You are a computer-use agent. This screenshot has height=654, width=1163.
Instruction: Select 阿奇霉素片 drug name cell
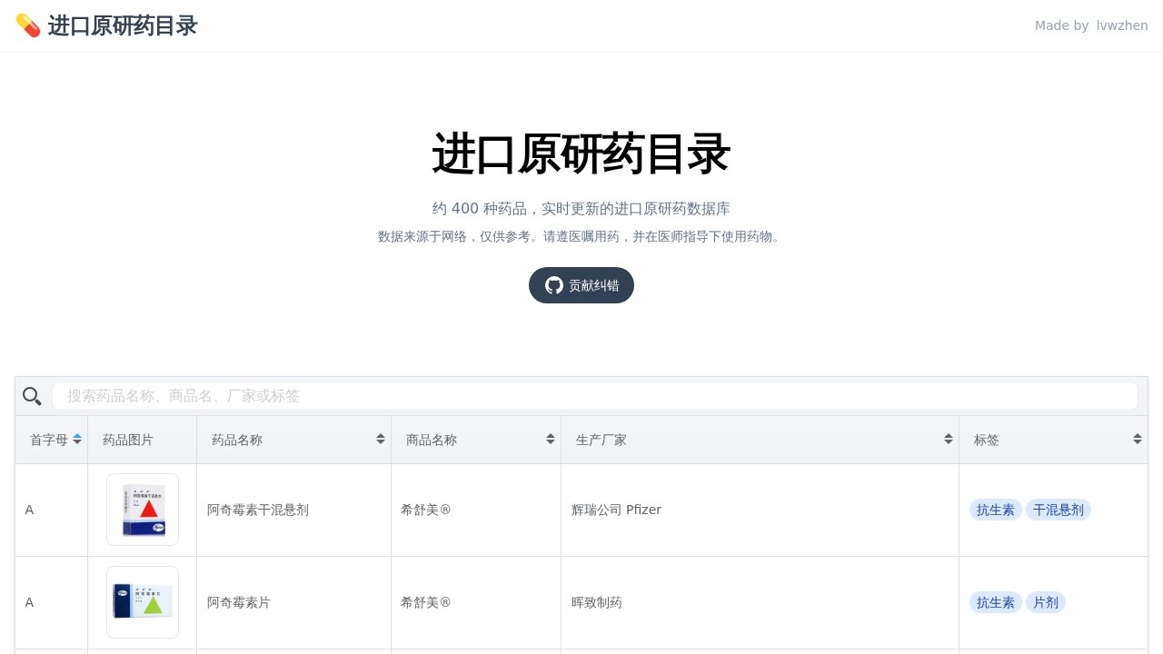(294, 602)
